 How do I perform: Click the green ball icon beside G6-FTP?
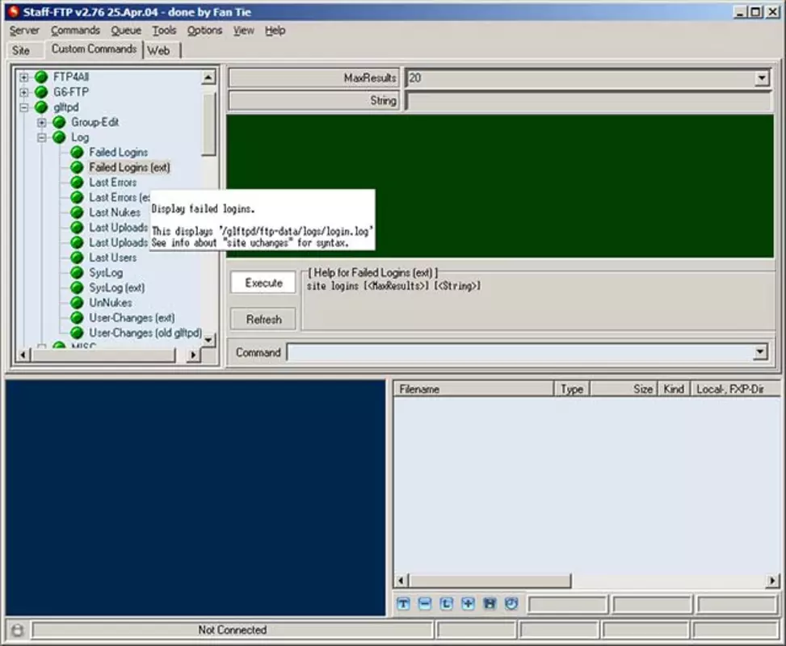pyautogui.click(x=41, y=92)
